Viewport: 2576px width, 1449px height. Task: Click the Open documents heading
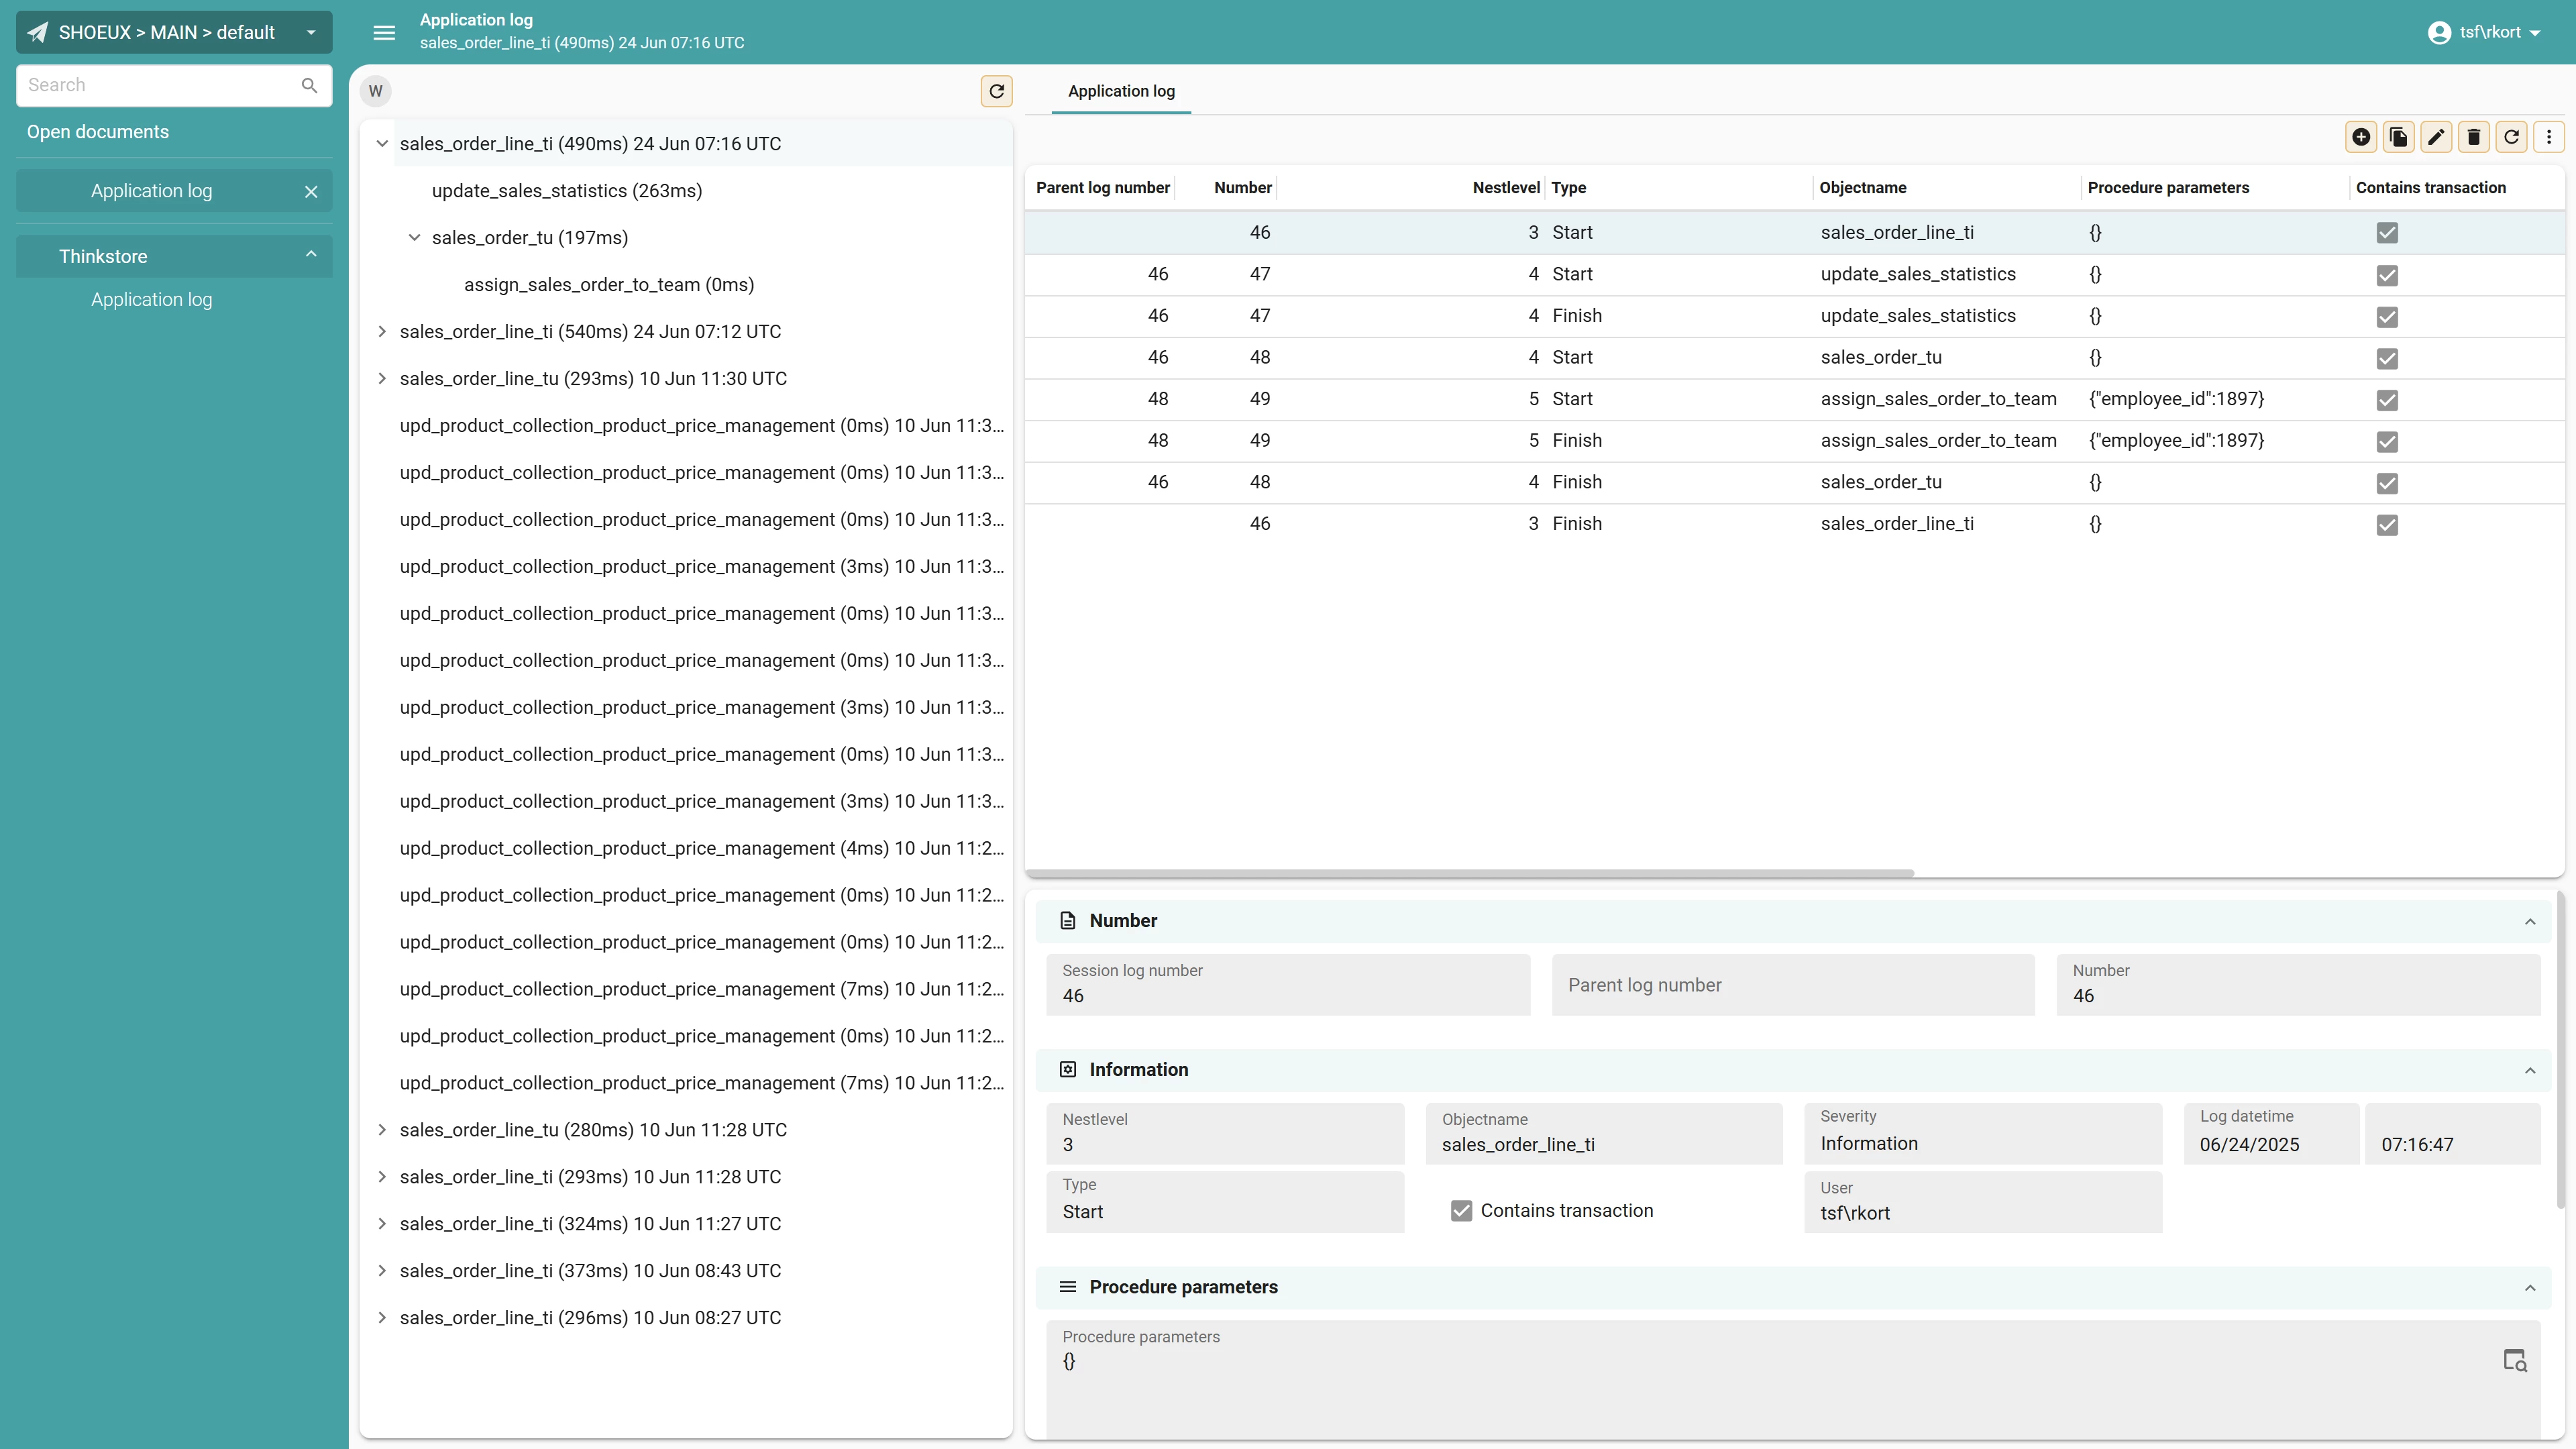tap(98, 132)
